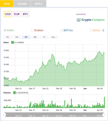Click the green Value legend swatch

tap(13, 42)
